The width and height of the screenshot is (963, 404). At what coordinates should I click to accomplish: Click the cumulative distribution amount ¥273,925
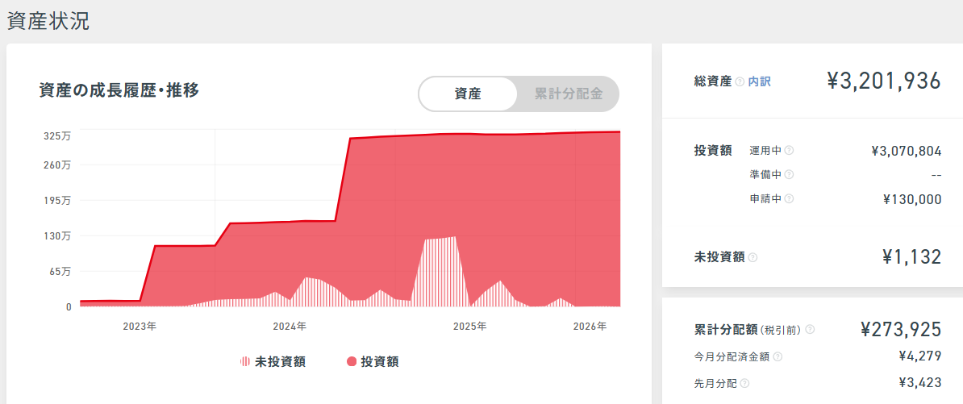901,329
